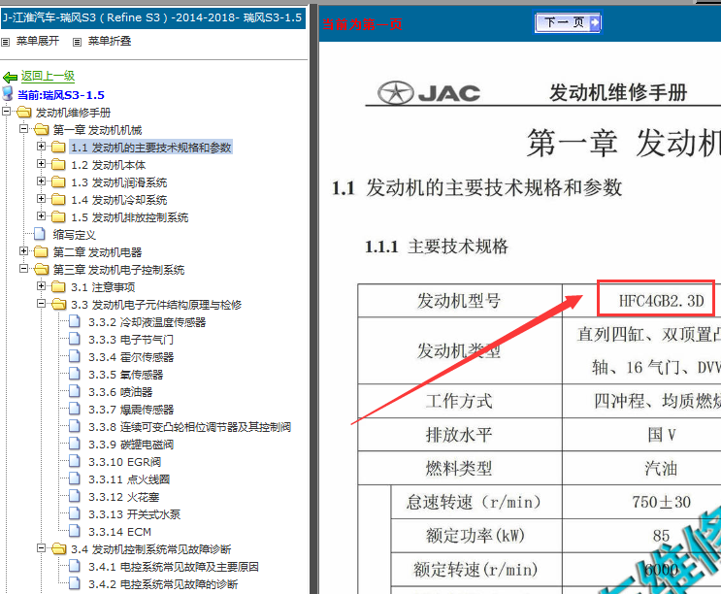Open 3.4.2 电控系统常见故障的诊断 page
This screenshot has width=721, height=594.
(x=163, y=584)
